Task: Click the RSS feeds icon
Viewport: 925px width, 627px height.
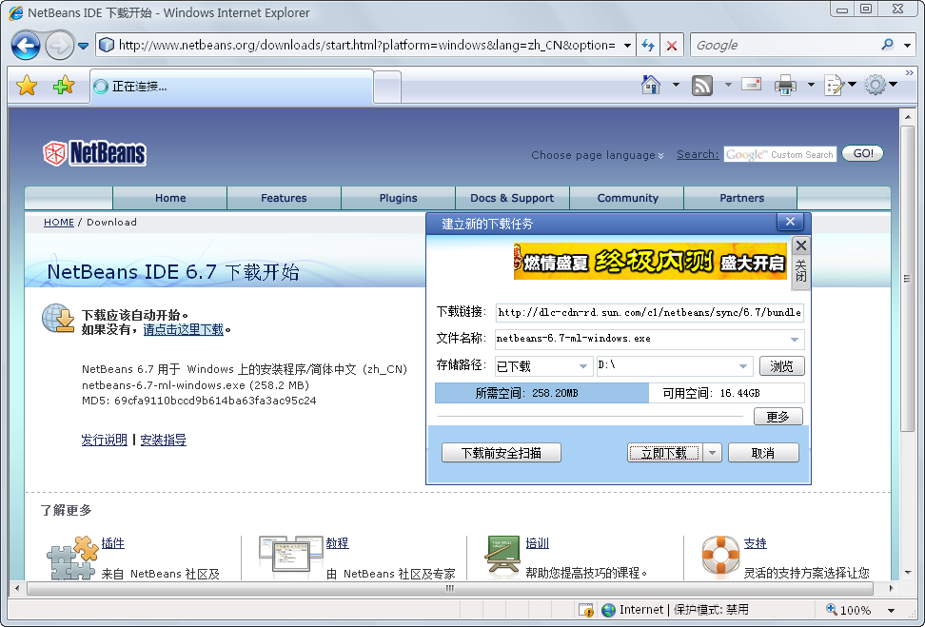Action: 702,85
